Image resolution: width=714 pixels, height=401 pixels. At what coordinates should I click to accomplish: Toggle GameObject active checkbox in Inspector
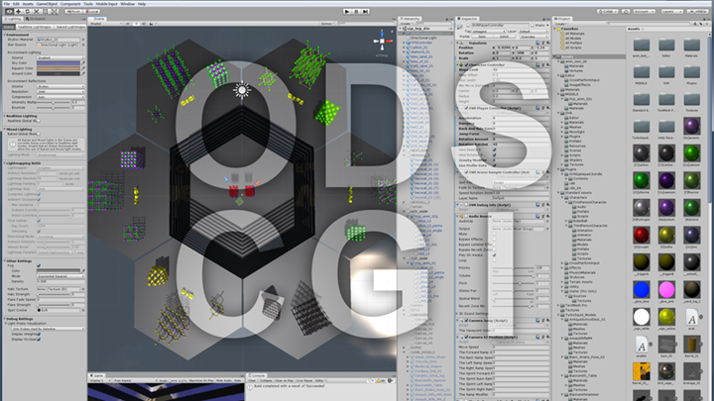[468, 26]
